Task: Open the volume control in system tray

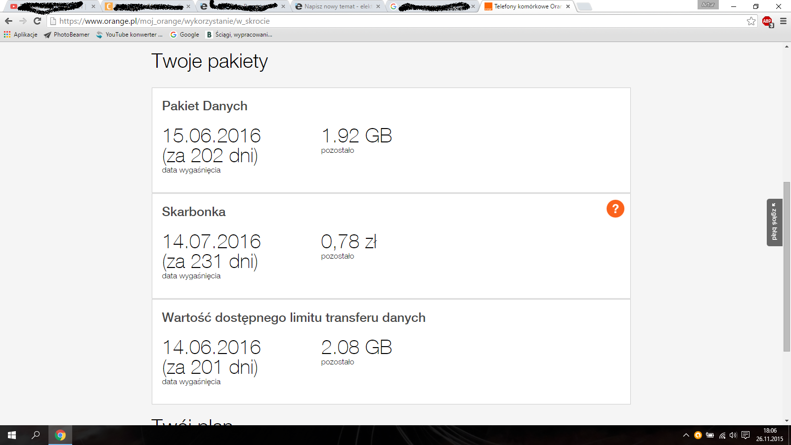Action: [733, 435]
